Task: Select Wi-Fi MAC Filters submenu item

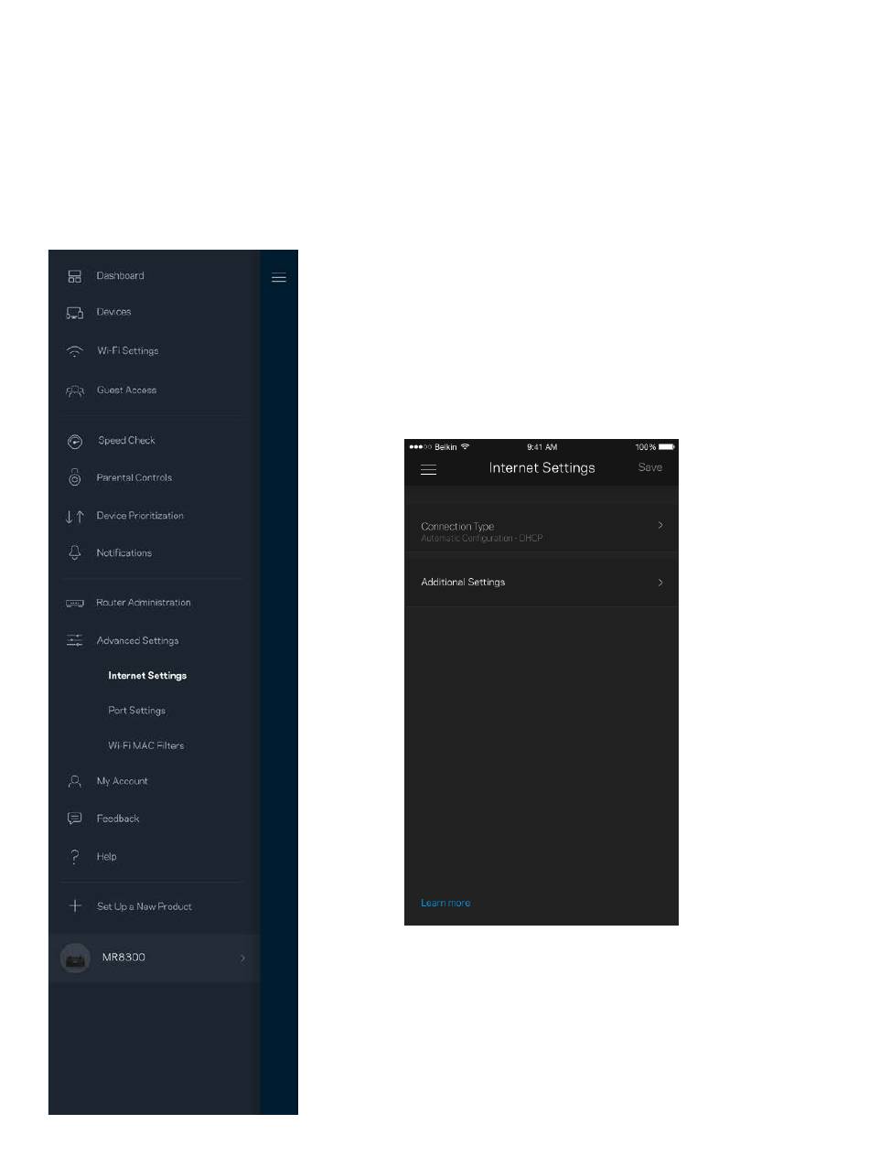Action: coord(146,746)
